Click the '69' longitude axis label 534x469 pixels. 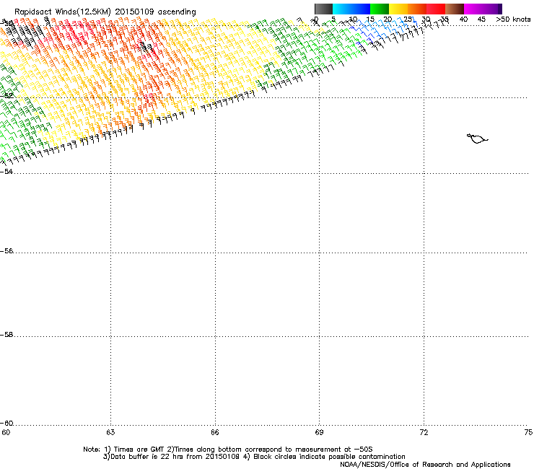(x=319, y=432)
